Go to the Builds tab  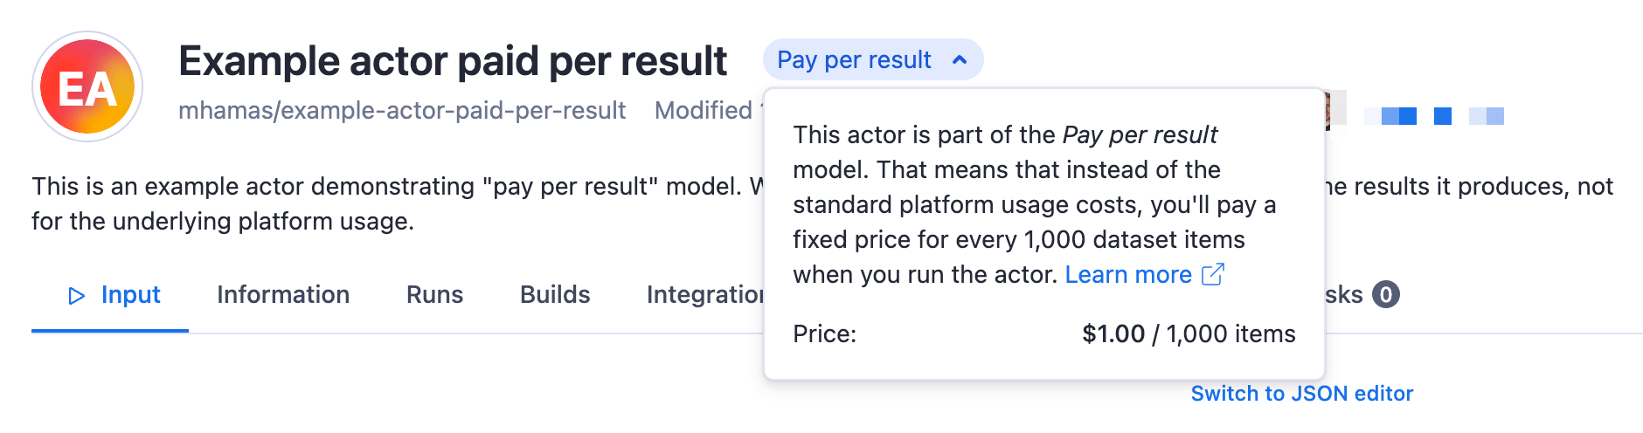tap(555, 295)
